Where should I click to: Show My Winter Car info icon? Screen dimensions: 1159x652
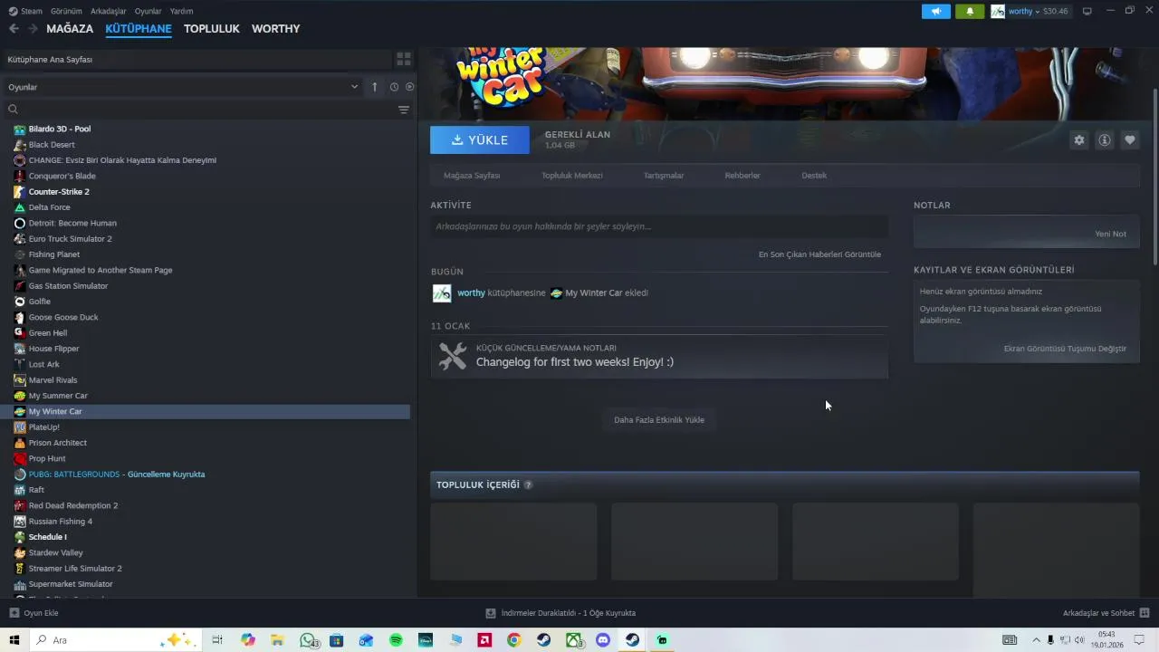point(1104,140)
